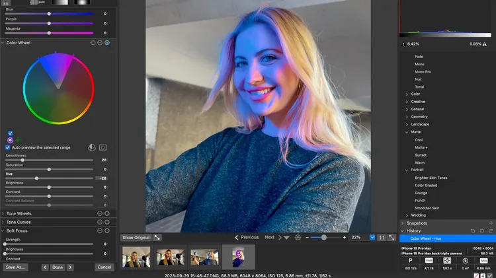
Task: Zoom out with the minus icon
Action: [307, 238]
